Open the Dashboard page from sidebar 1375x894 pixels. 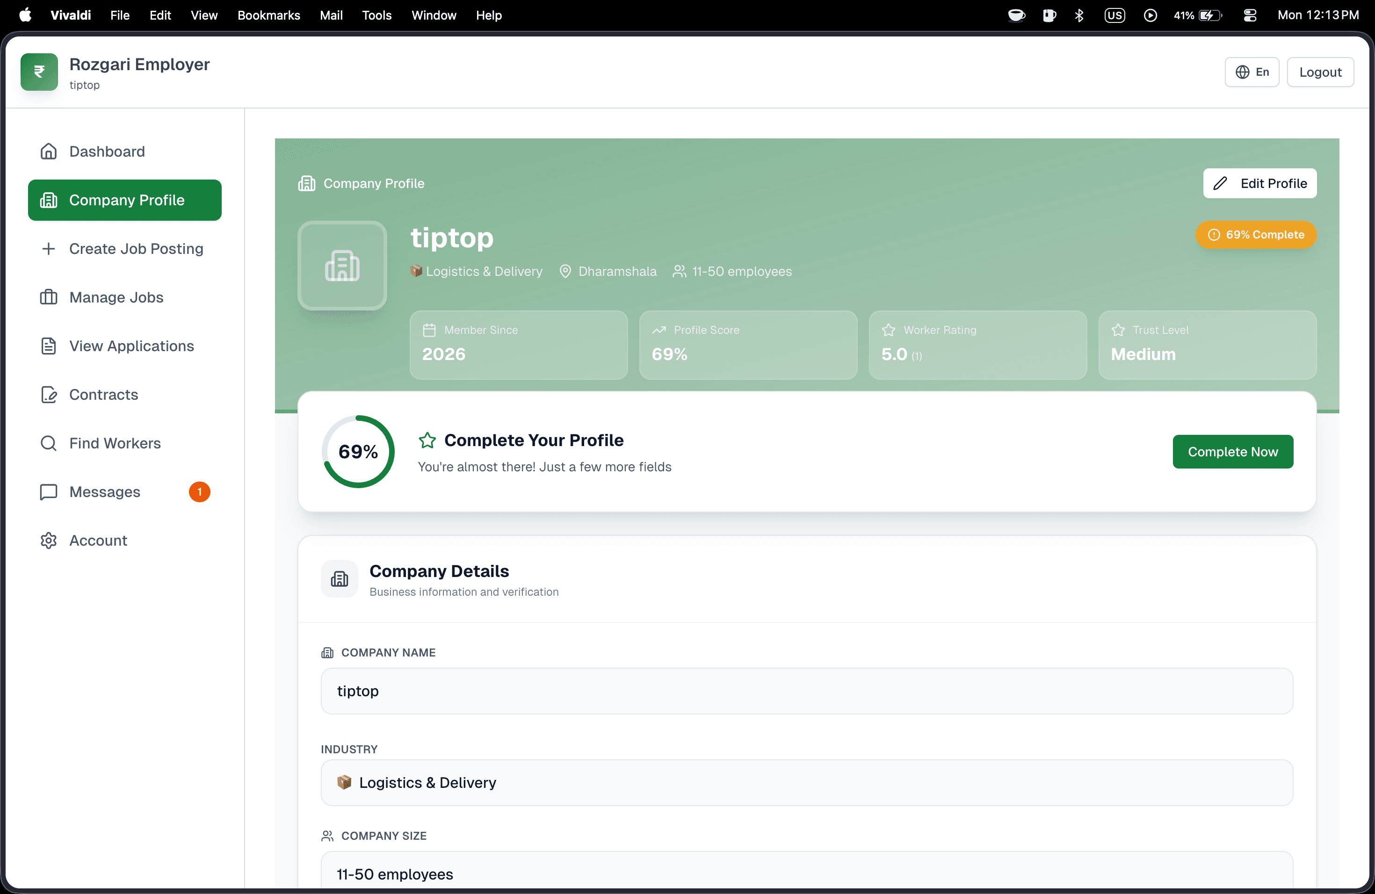coord(125,151)
